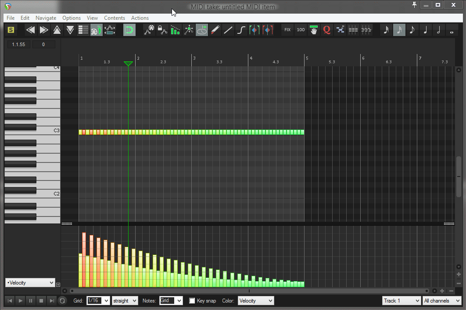Image resolution: width=466 pixels, height=310 pixels.
Task: Open the event list view icon
Action: 83,30
